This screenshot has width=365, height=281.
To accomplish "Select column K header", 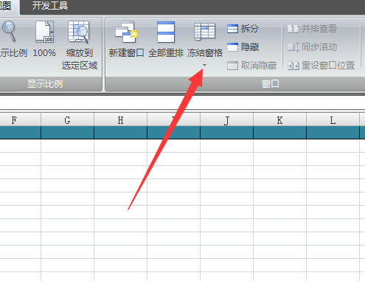I will (x=279, y=120).
